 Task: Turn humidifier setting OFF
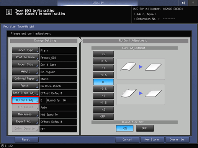145,129
